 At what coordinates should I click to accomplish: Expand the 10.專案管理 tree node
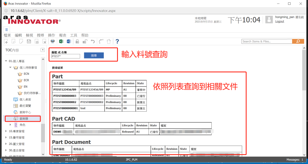[6, 131]
